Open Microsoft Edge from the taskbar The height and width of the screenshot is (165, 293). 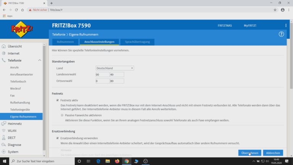click(x=98, y=161)
